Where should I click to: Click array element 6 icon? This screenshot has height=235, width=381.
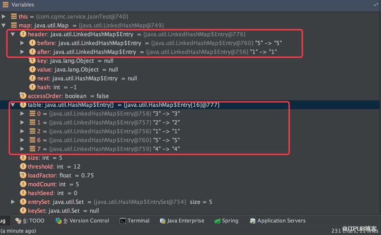click(32, 140)
